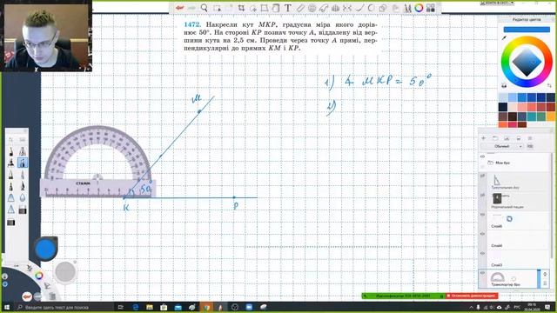Adjust the protractor layer opacity slider
Image resolution: width=557 pixels, height=313 pixels.
pyautogui.click(x=539, y=278)
